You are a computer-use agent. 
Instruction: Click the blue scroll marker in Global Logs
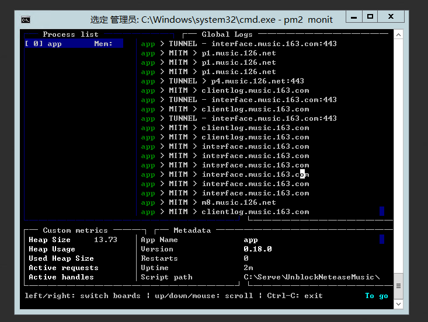(x=381, y=211)
